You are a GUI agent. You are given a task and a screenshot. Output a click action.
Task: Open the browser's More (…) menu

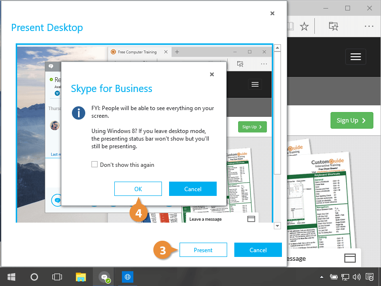[369, 26]
